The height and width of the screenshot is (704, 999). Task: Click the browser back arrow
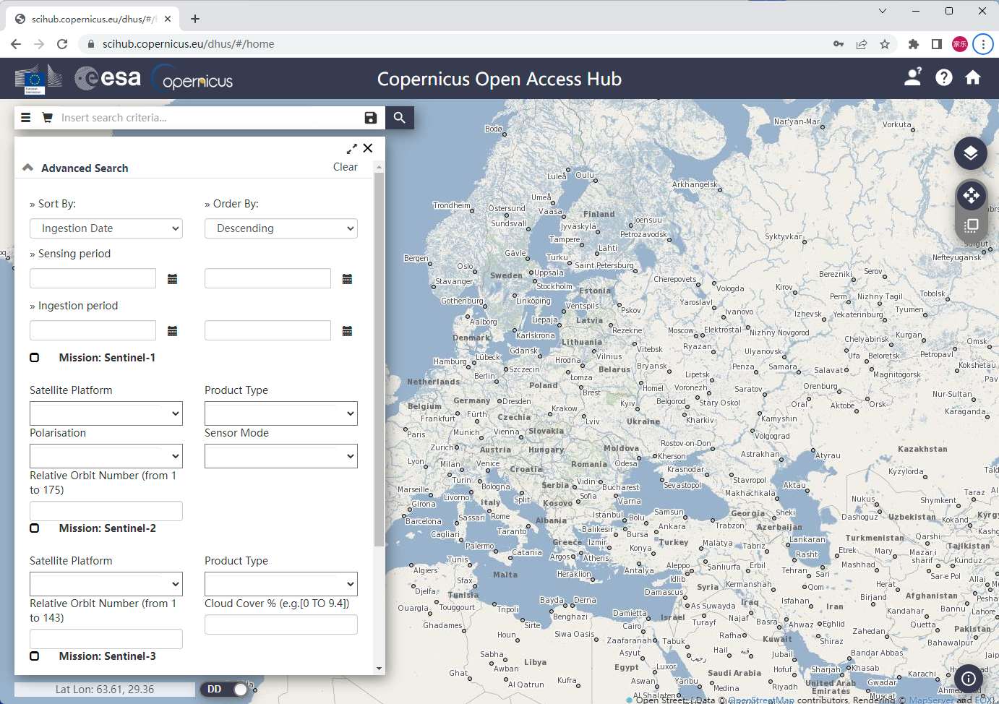(16, 44)
